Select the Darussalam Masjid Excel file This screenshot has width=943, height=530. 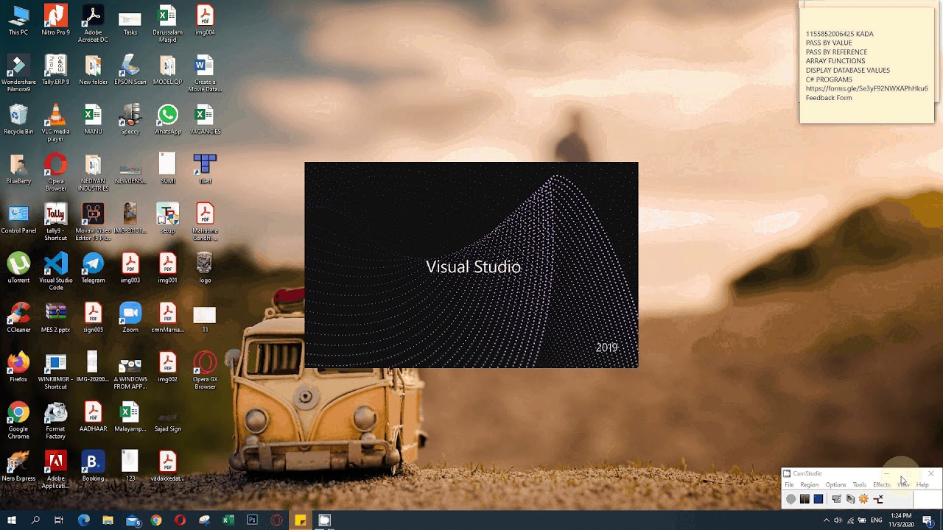(x=167, y=24)
